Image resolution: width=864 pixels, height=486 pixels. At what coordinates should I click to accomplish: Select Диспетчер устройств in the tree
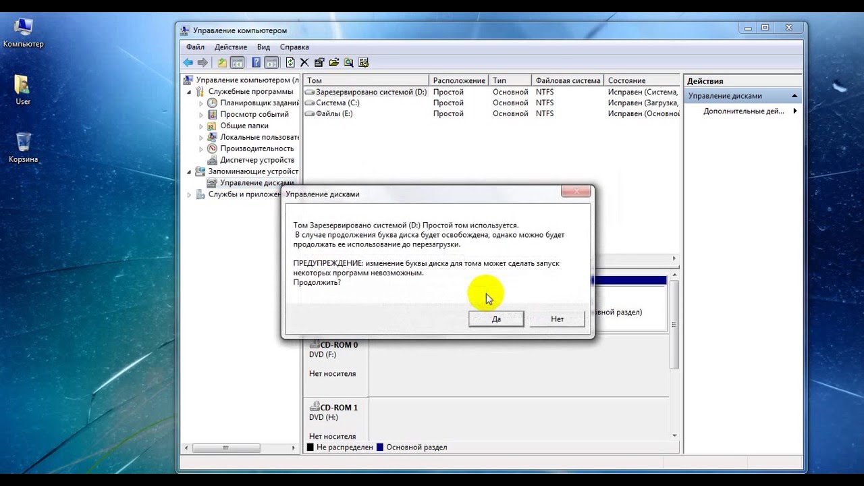(x=257, y=160)
